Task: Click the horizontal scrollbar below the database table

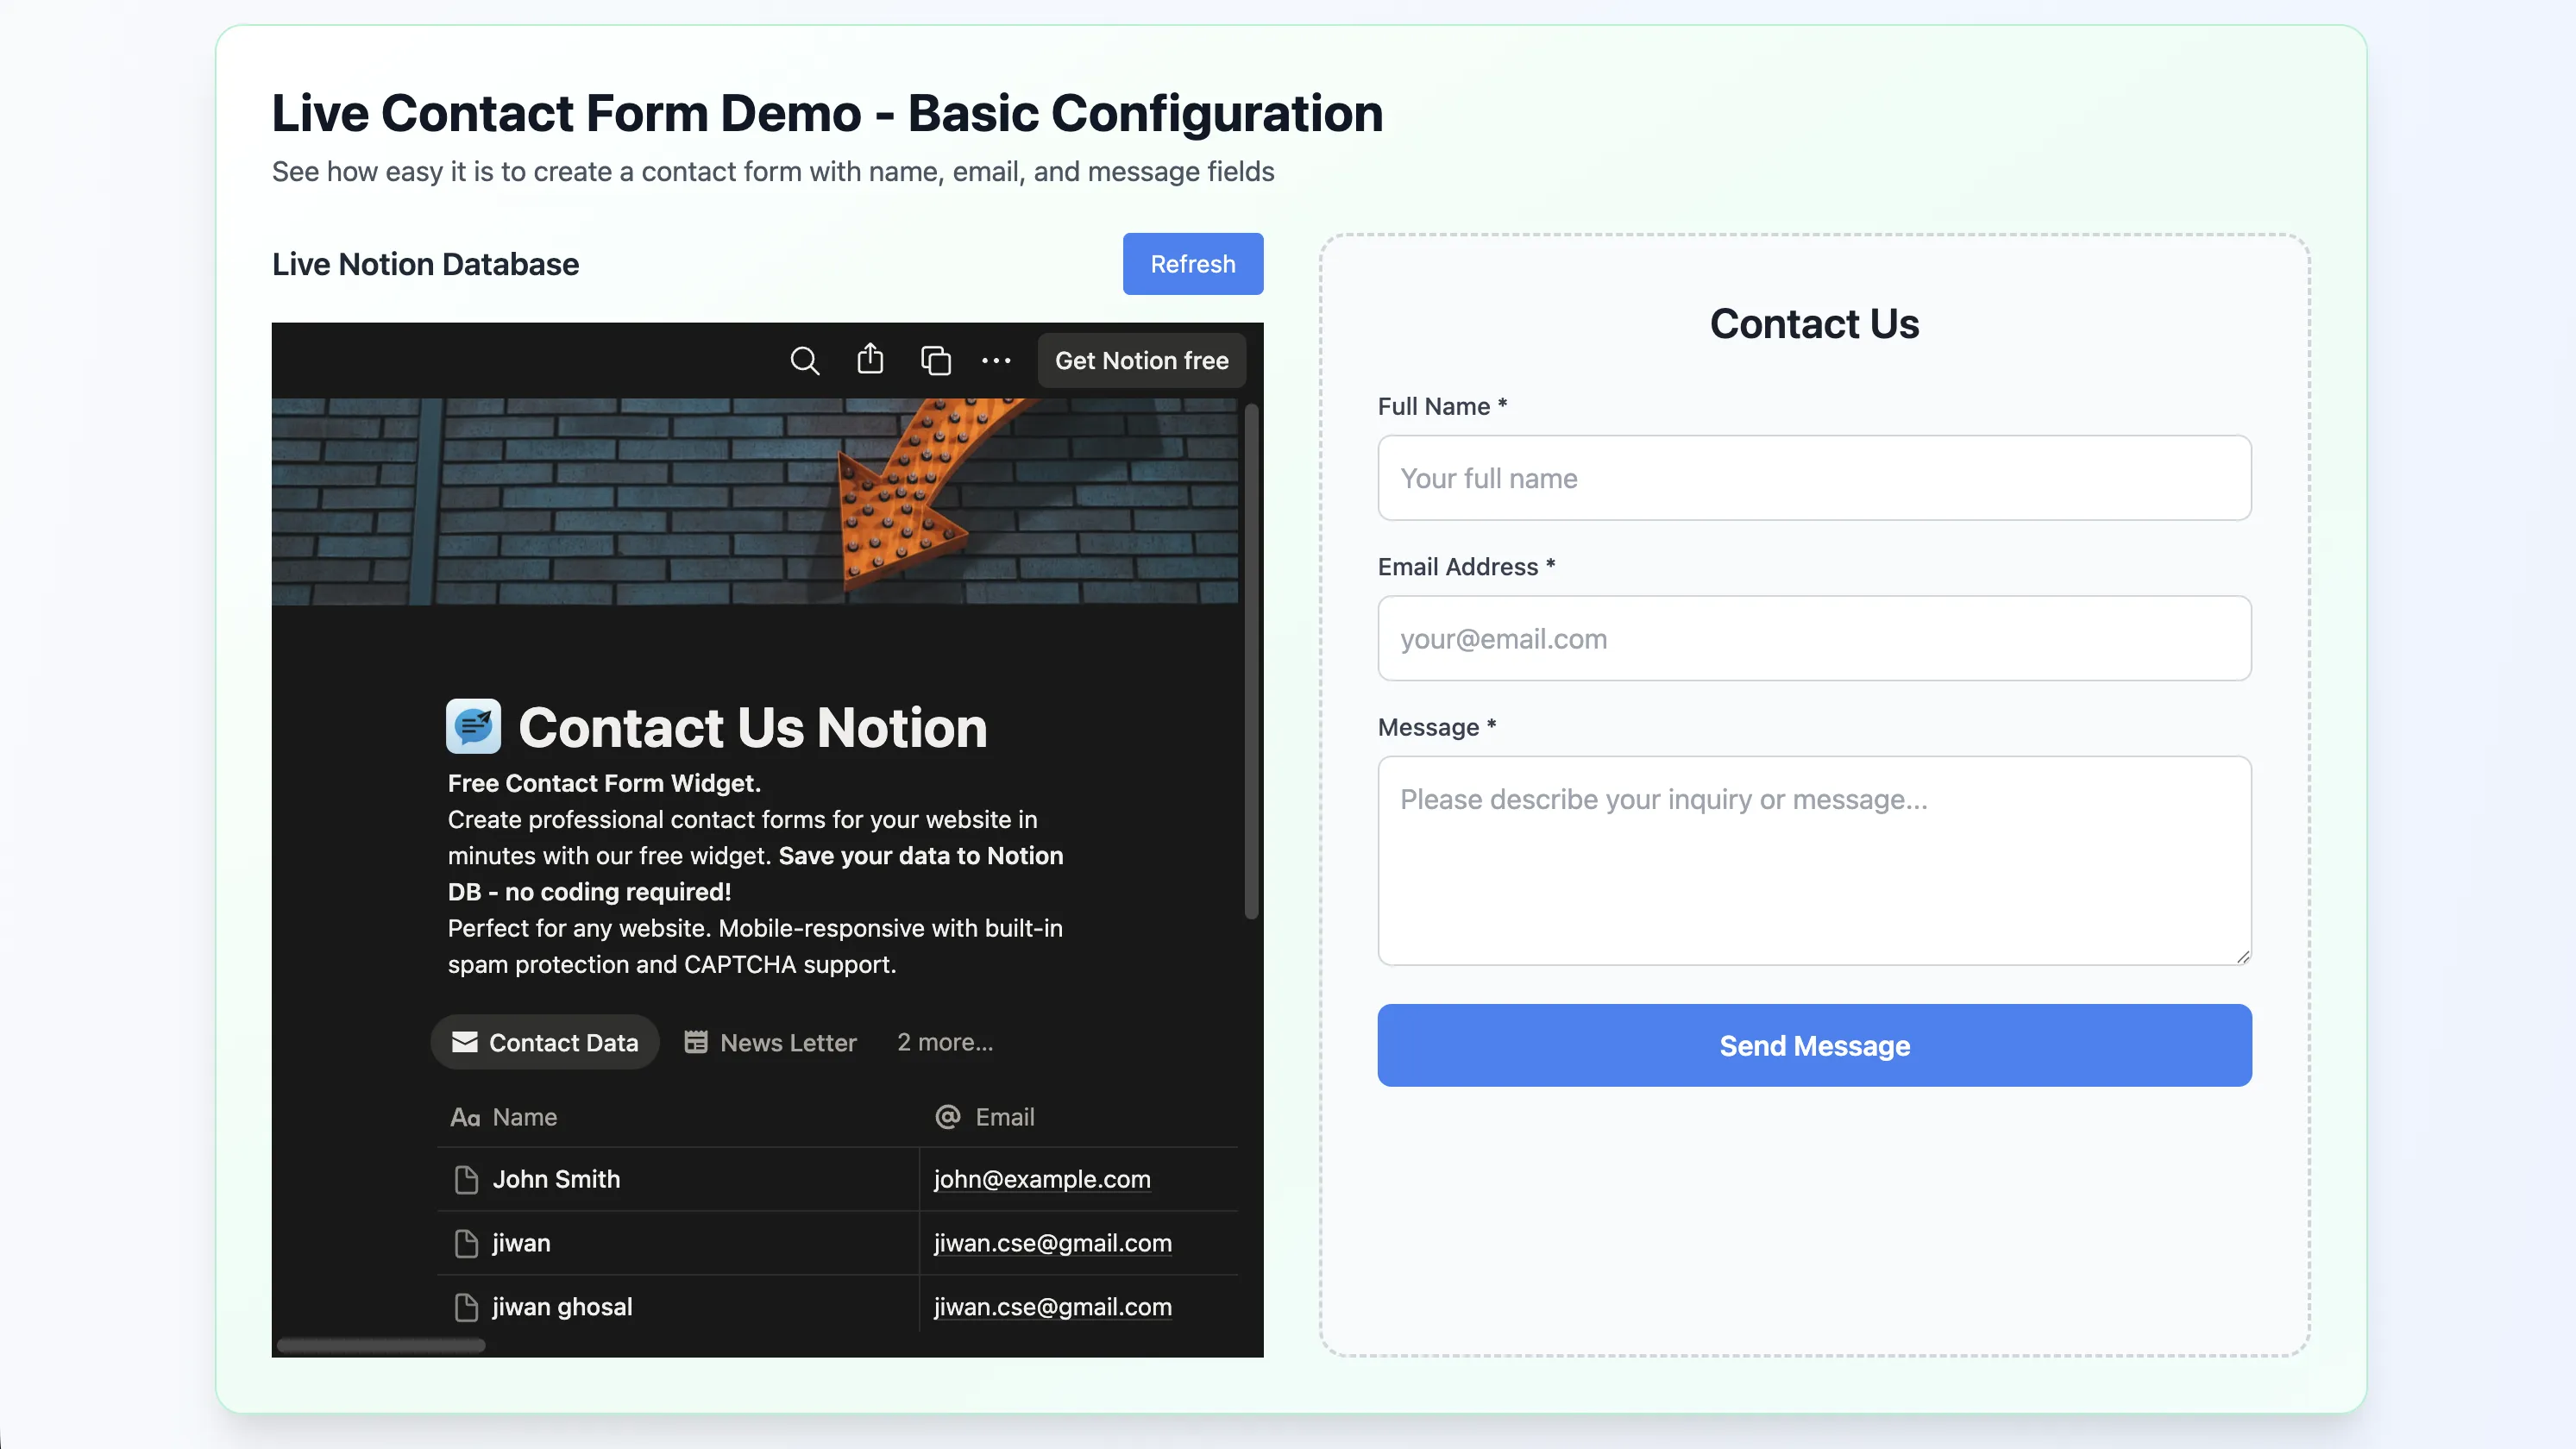Action: pos(381,1345)
